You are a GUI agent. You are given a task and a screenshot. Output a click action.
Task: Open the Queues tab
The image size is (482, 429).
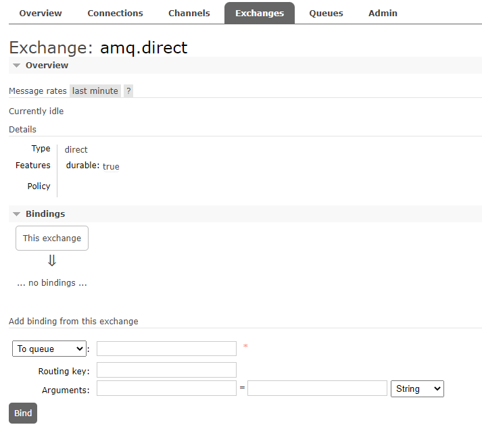[326, 14]
